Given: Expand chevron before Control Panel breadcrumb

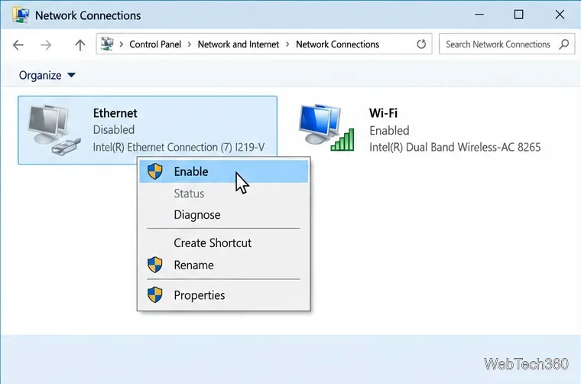Looking at the screenshot, I should click(x=121, y=44).
